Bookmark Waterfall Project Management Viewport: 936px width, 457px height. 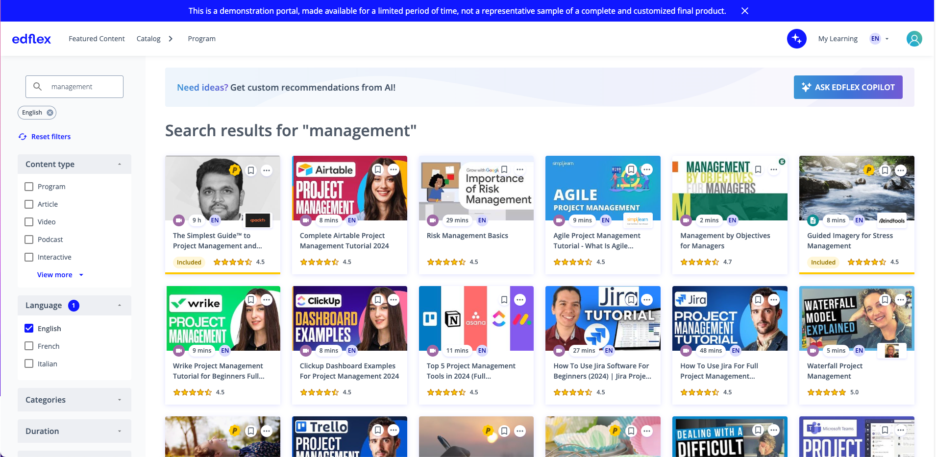click(885, 300)
